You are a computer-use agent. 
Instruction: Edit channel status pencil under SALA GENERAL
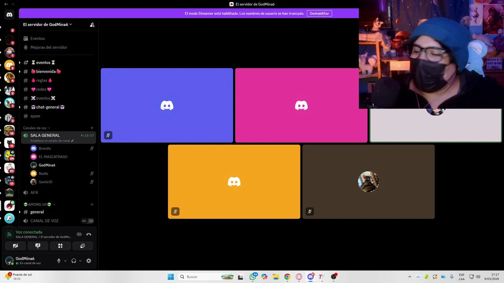tap(72, 141)
